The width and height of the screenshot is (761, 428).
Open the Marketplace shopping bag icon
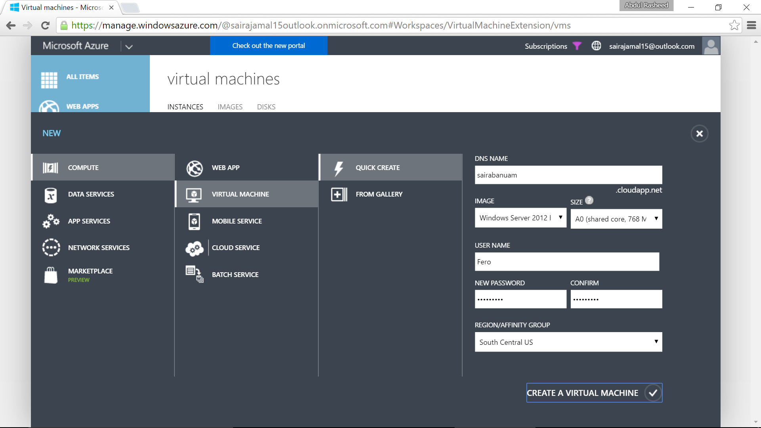(51, 275)
